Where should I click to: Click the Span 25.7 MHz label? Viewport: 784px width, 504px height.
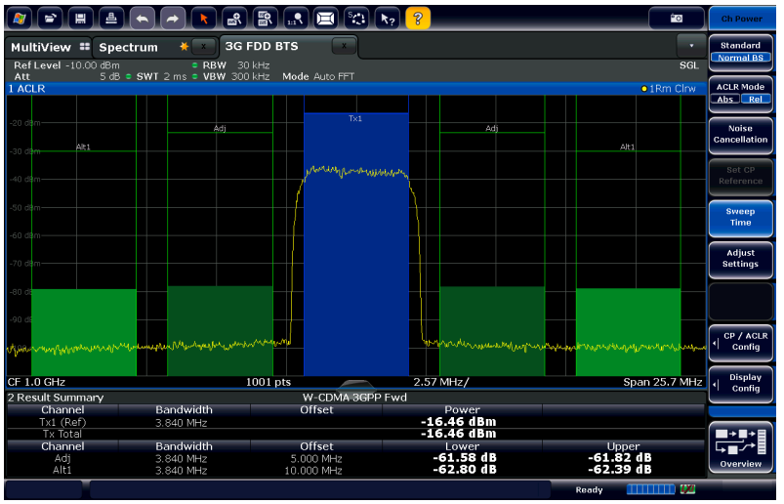pyautogui.click(x=663, y=383)
